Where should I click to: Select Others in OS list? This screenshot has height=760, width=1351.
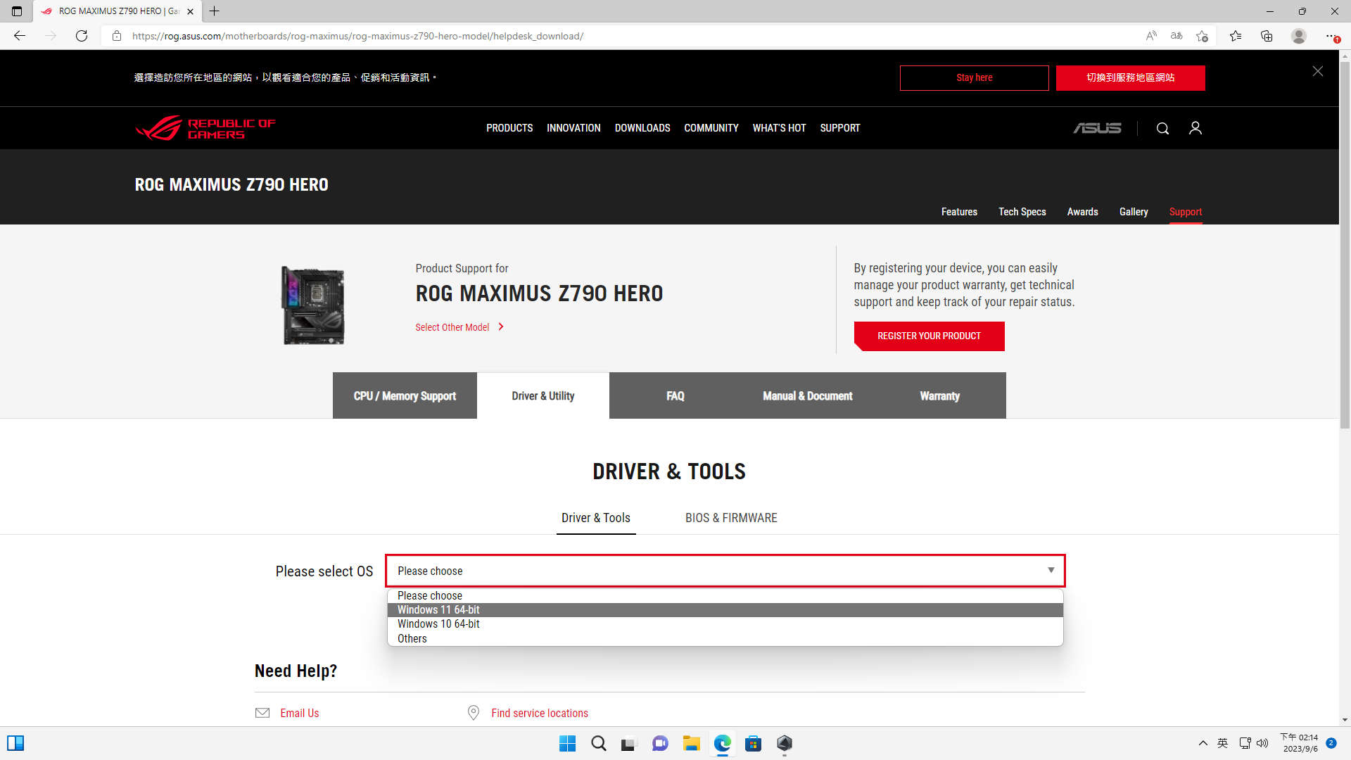tap(725, 639)
